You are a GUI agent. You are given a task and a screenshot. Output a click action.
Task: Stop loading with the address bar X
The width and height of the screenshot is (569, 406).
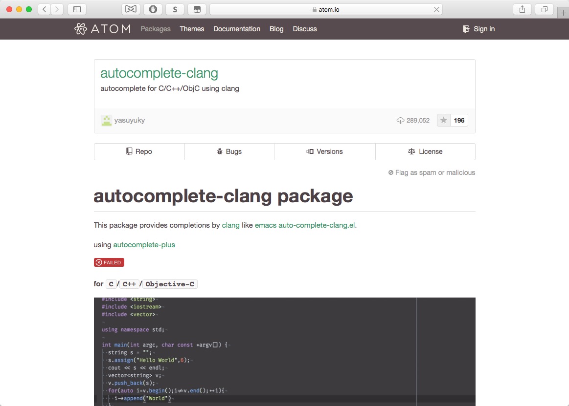(x=436, y=9)
